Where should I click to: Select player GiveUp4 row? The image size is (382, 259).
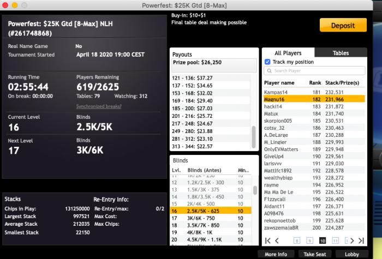point(314,156)
